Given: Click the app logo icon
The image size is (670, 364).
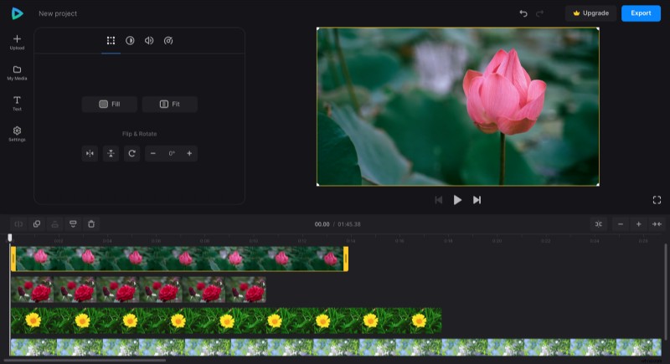Looking at the screenshot, I should [x=17, y=13].
